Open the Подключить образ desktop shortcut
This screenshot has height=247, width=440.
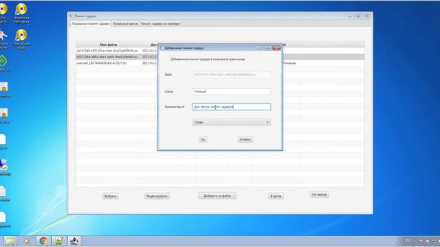click(x=21, y=39)
